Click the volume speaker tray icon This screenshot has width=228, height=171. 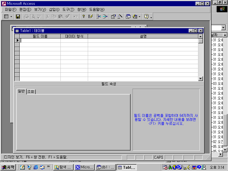click(x=189, y=167)
